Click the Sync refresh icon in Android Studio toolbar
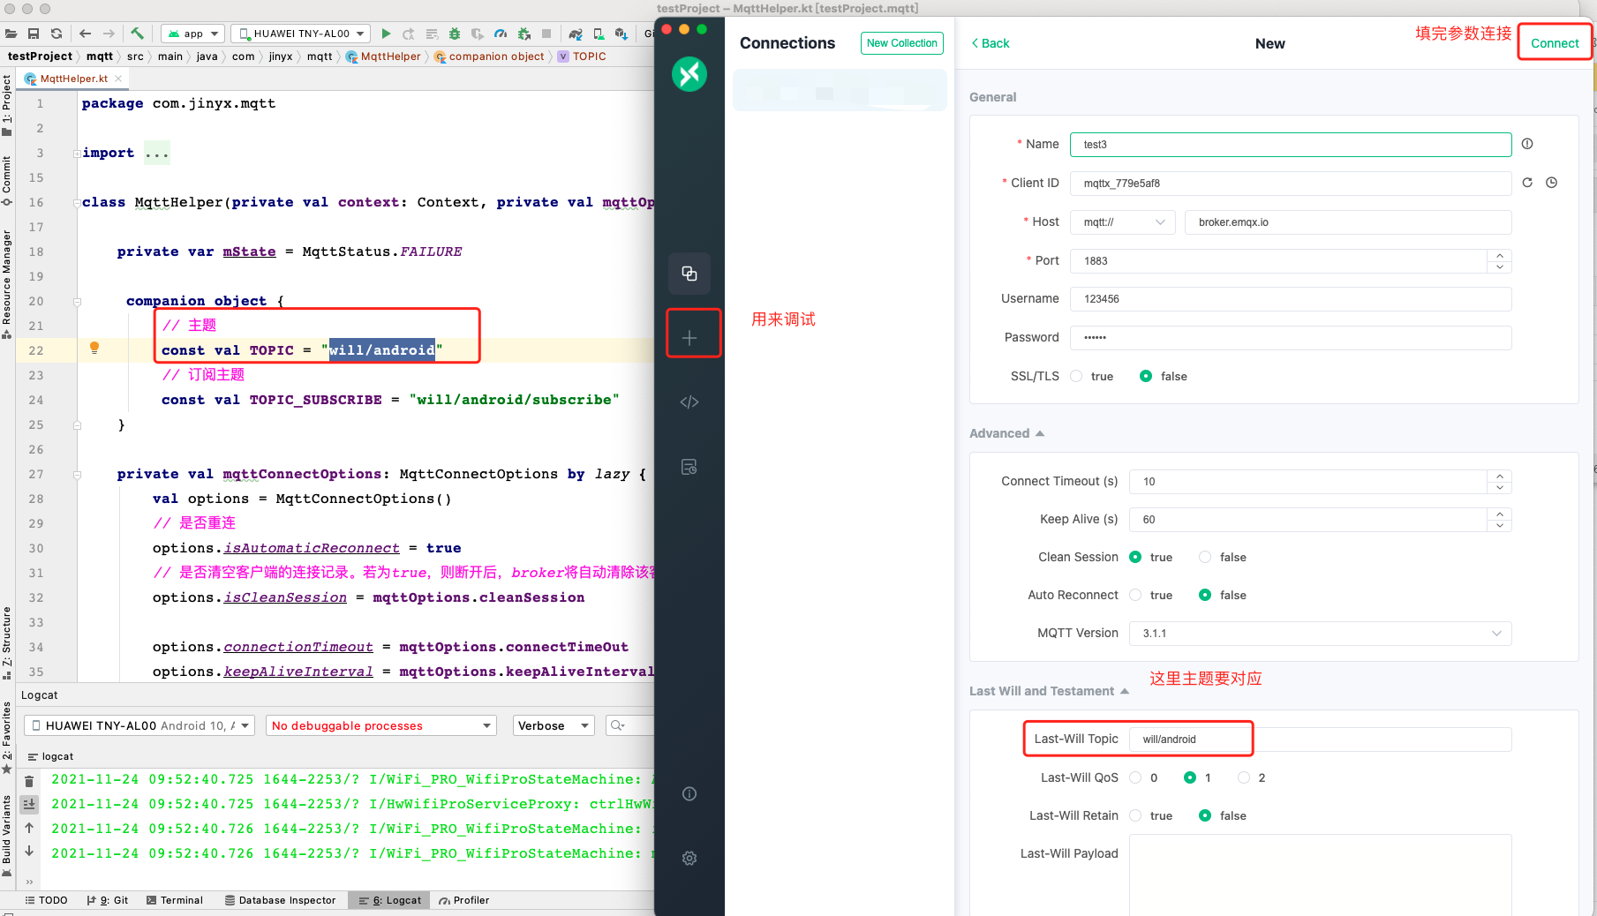The height and width of the screenshot is (916, 1597). click(x=56, y=34)
